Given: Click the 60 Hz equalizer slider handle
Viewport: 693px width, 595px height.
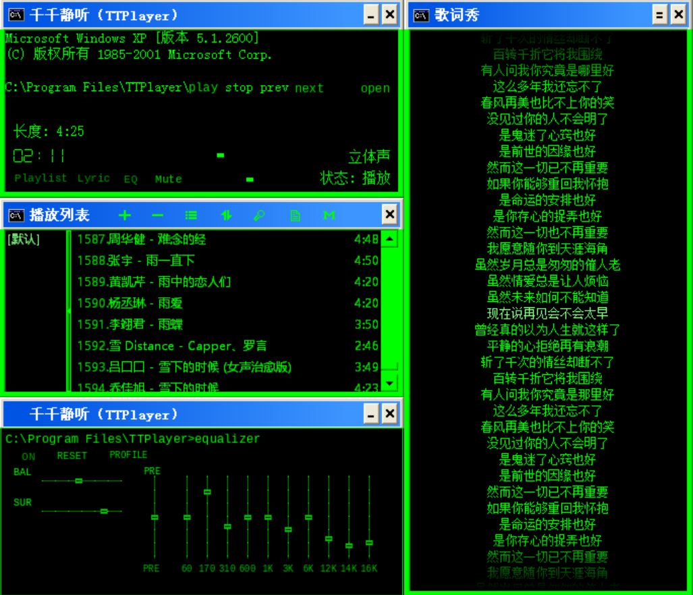Looking at the screenshot, I should click(187, 517).
